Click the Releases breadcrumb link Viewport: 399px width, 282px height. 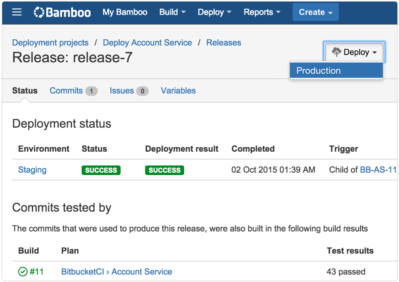(224, 43)
